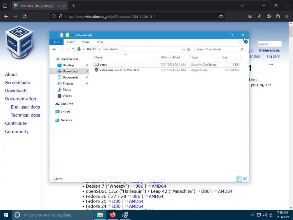Image resolution: width=293 pixels, height=220 pixels.
Task: Click the site padlock icon
Action: (x=61, y=16)
